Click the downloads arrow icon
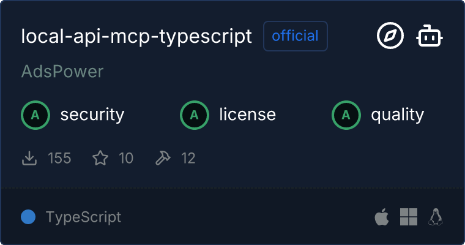The image size is (465, 245). tap(29, 159)
